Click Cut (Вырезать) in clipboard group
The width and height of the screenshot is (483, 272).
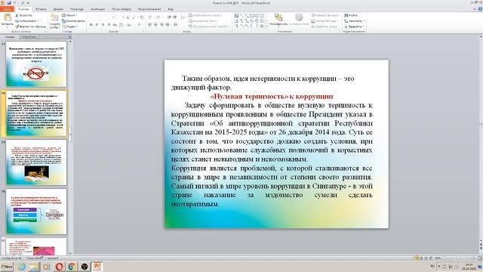click(x=23, y=15)
